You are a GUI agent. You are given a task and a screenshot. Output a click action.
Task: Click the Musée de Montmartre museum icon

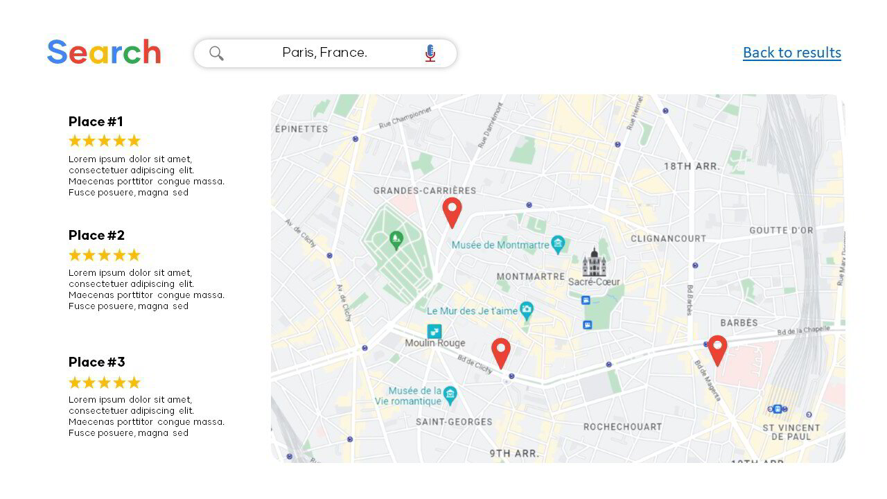pyautogui.click(x=558, y=244)
